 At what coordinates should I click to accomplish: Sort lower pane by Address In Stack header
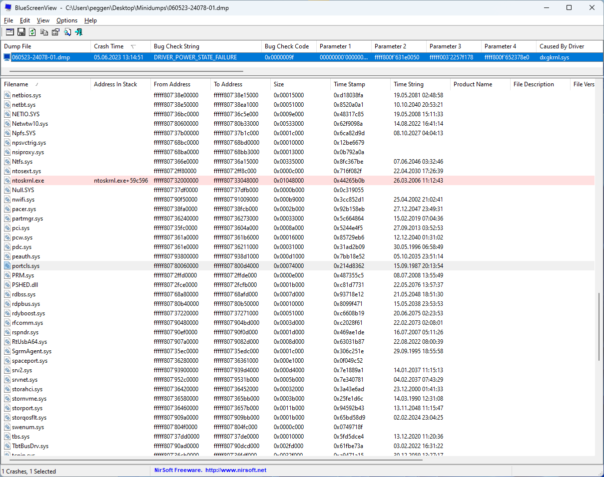[121, 84]
